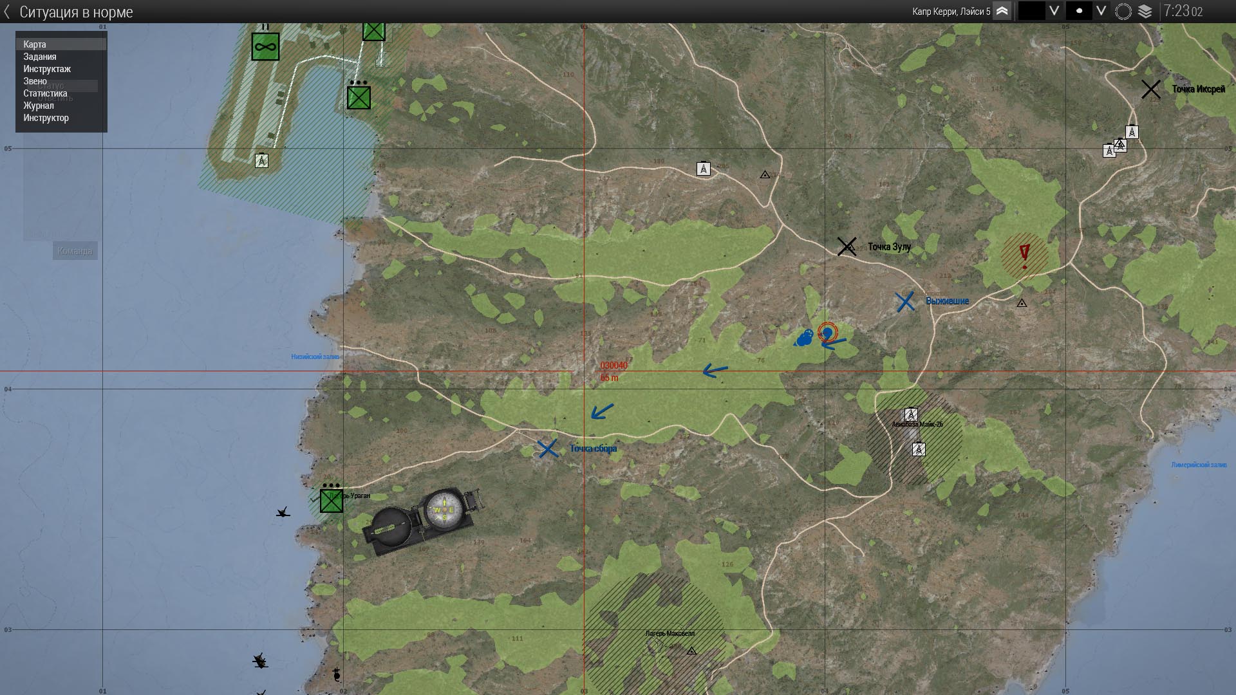Click the black marker color preview box
Screen dimensions: 1236x695
(x=1031, y=11)
